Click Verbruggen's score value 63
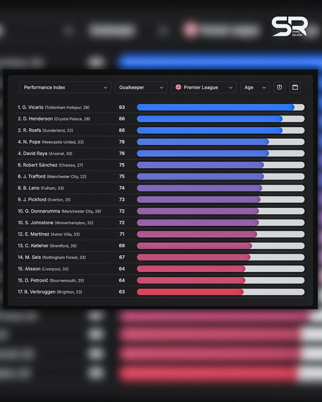Viewport: 322px width, 402px height. click(122, 292)
